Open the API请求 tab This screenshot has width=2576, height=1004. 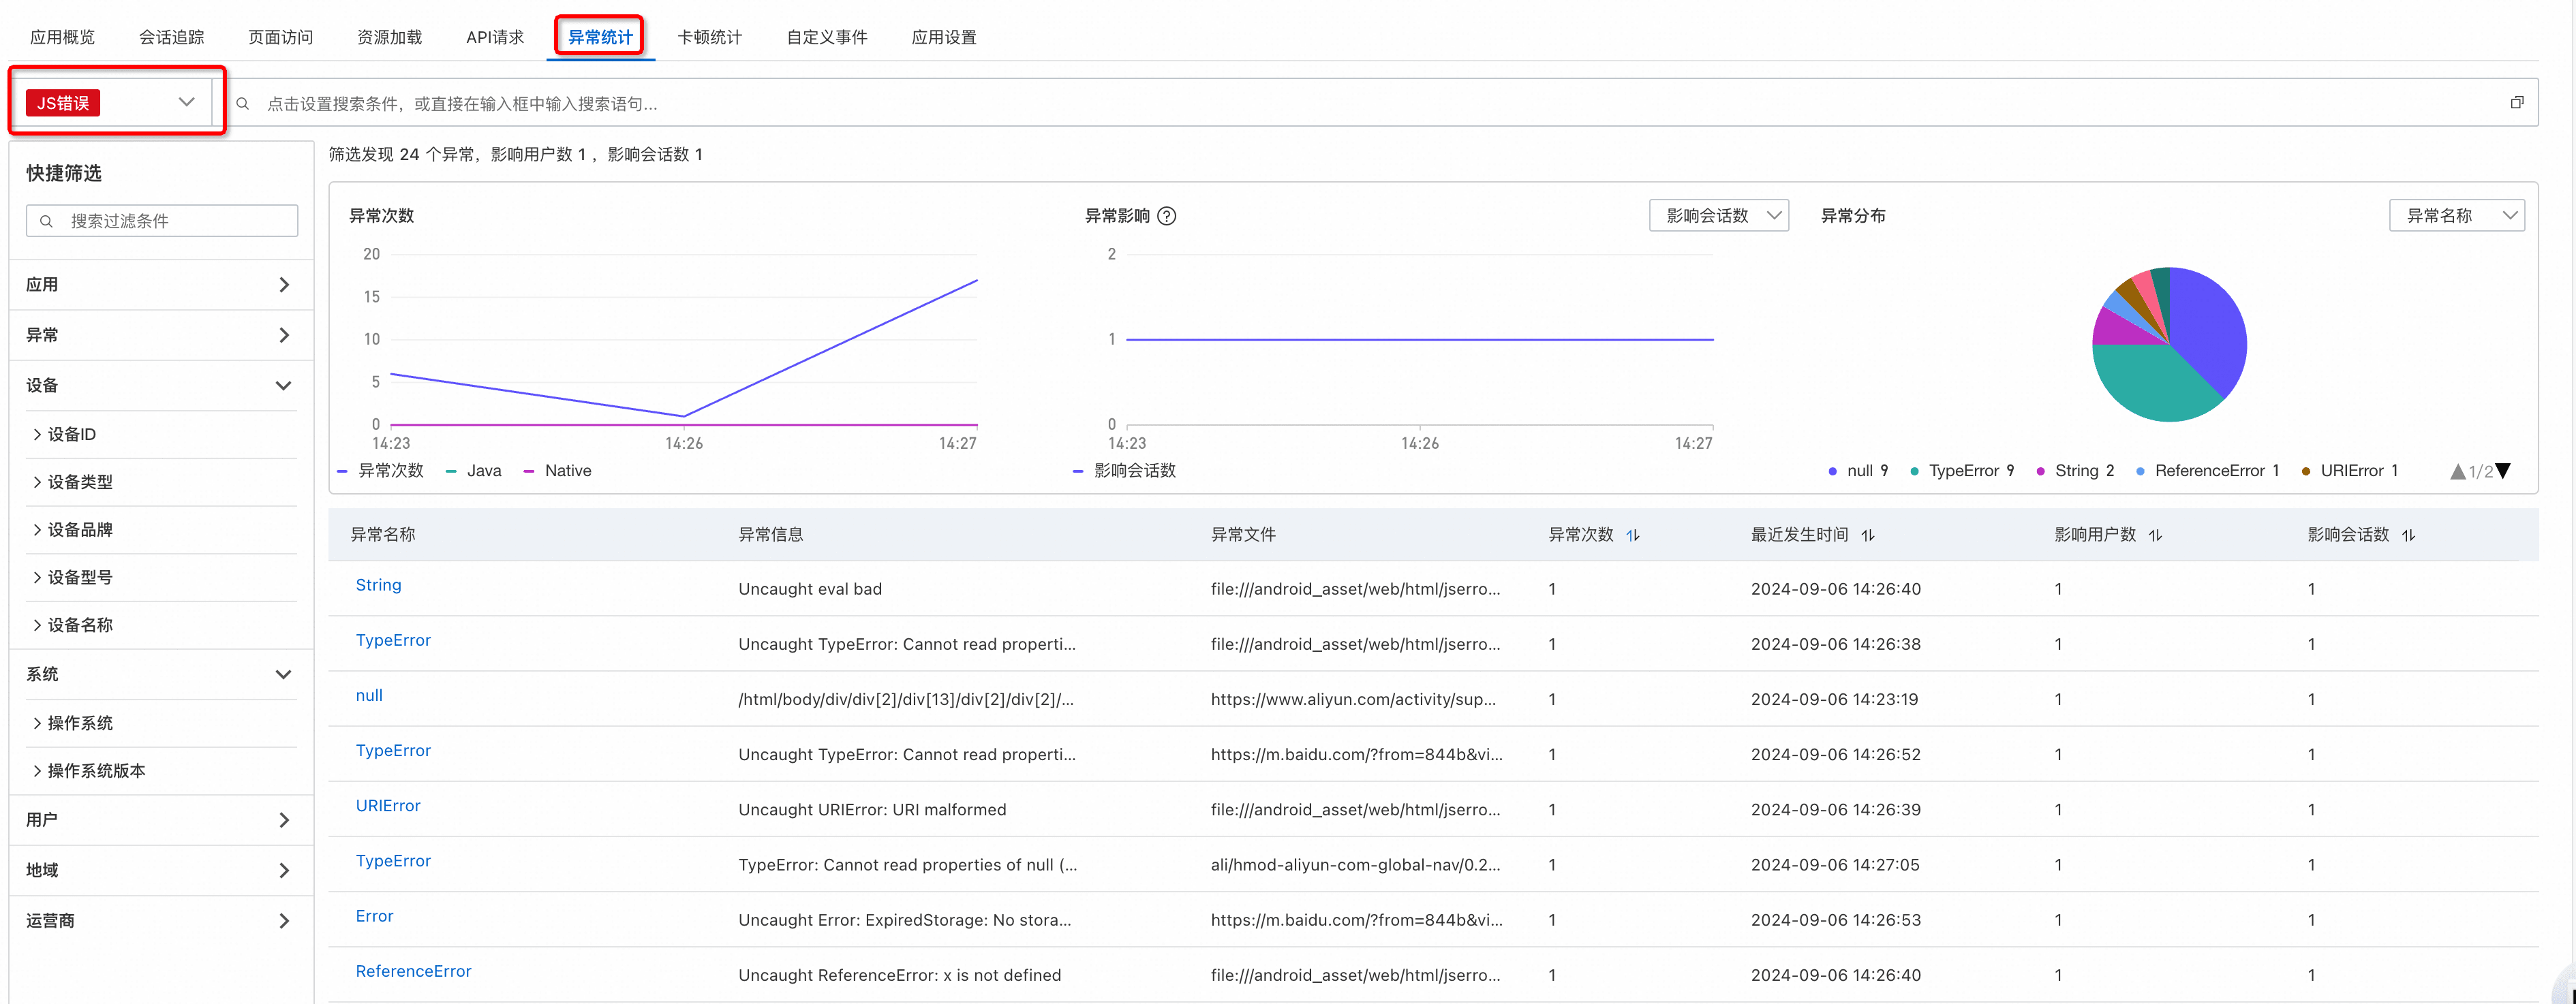click(x=494, y=37)
